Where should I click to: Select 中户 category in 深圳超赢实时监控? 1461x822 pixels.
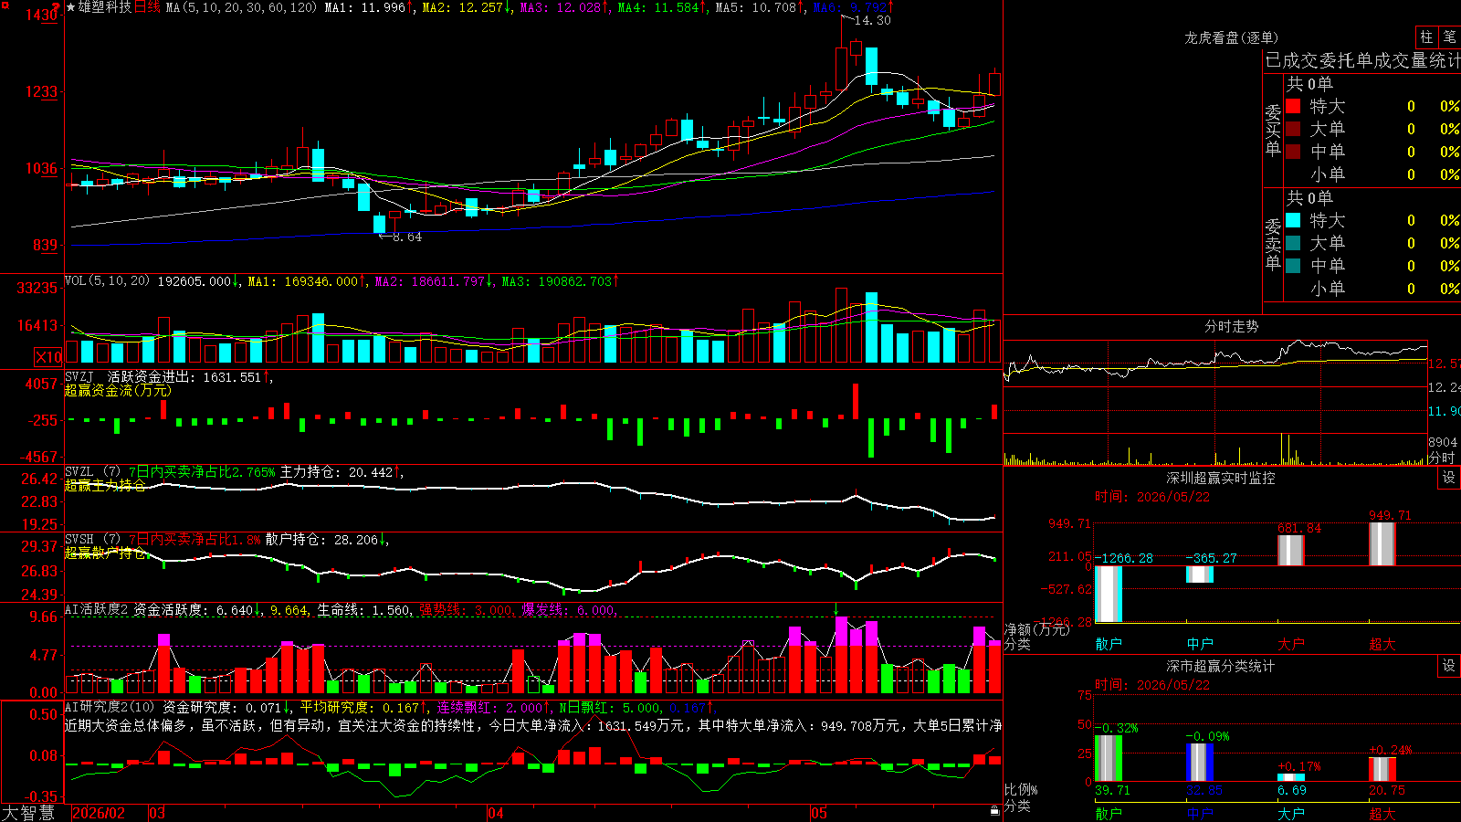[1200, 644]
